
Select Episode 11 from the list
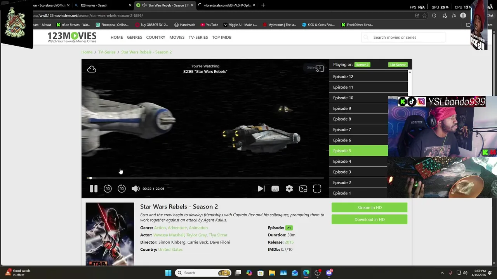[x=368, y=87]
